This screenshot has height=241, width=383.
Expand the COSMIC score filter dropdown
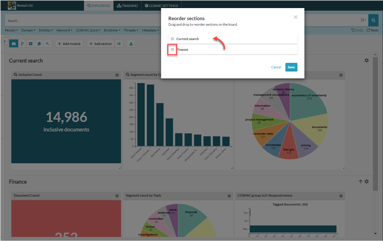[88, 30]
